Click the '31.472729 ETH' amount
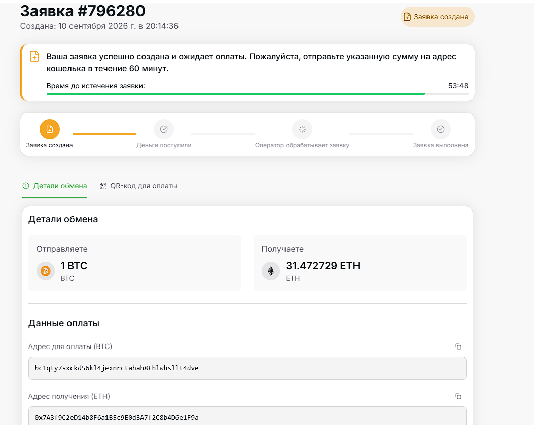Image resolution: width=534 pixels, height=425 pixels. point(323,266)
